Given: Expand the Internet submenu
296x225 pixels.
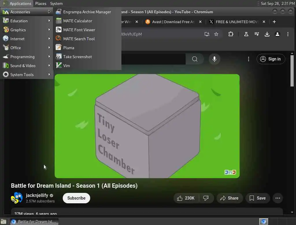Looking at the screenshot, I should tap(27, 39).
